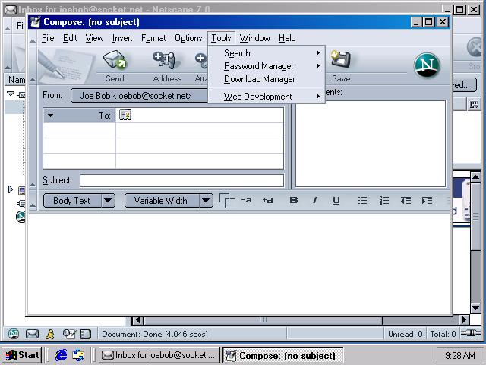
Task: Click the column picker icon in Inbox window
Action: click(x=474, y=105)
